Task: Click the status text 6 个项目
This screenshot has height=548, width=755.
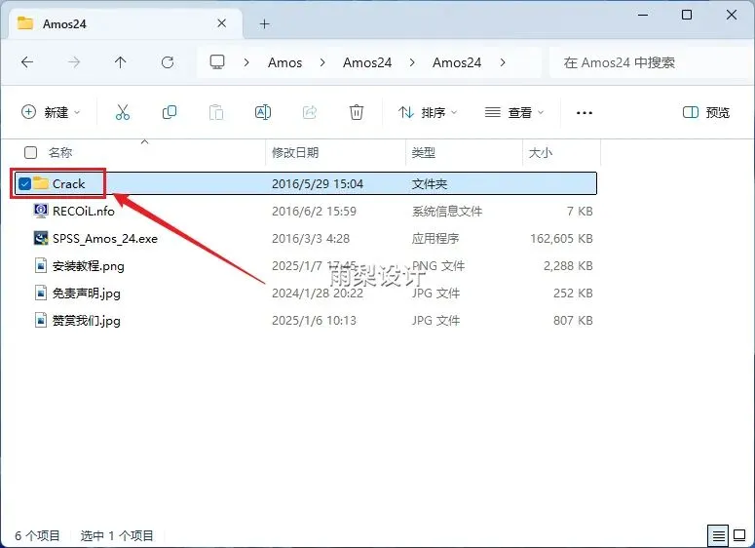Action: (38, 535)
